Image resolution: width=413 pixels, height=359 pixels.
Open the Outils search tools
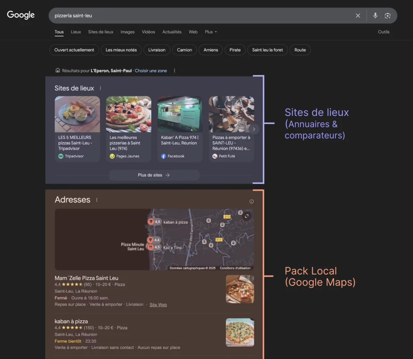tap(384, 32)
